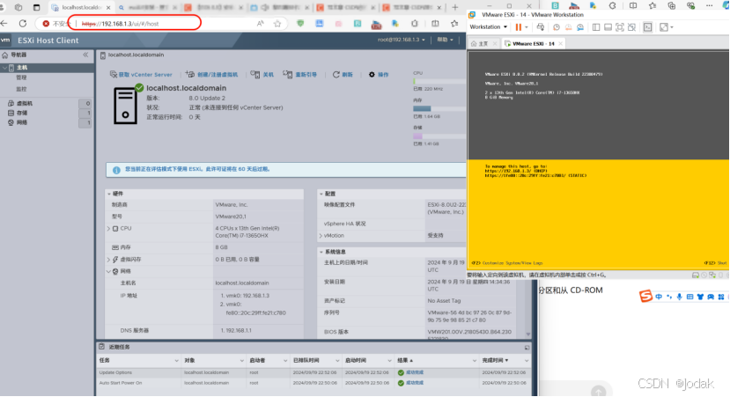Screen dimensions: 730x397
Task: Click the evaluation mode info banner
Action: [x=286, y=170]
